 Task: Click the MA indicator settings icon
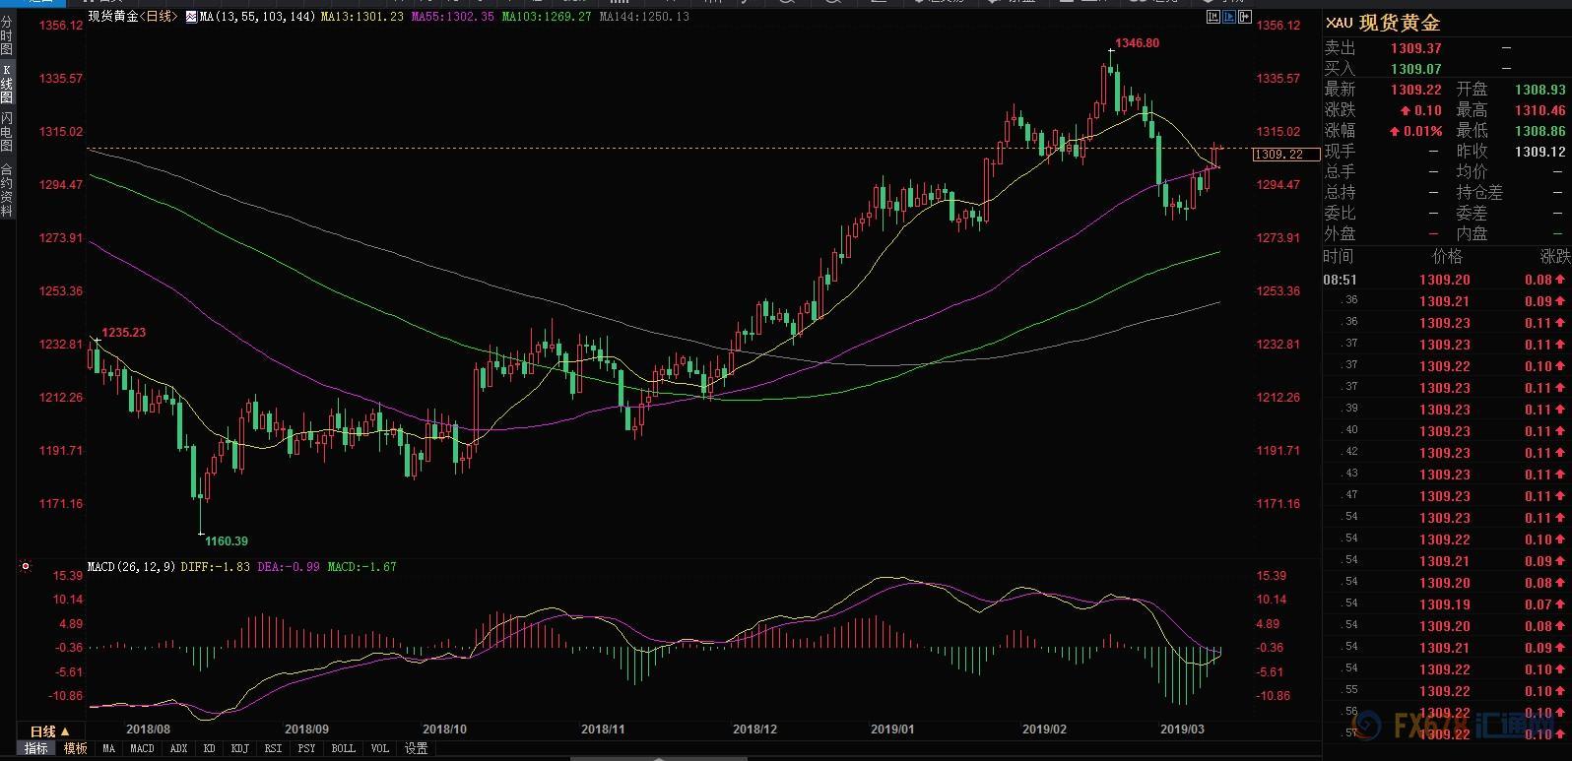click(x=191, y=17)
